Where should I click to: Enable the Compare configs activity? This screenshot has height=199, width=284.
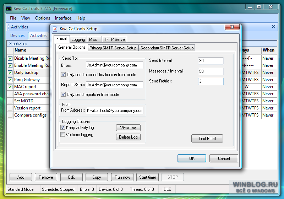pyautogui.click(x=10, y=115)
